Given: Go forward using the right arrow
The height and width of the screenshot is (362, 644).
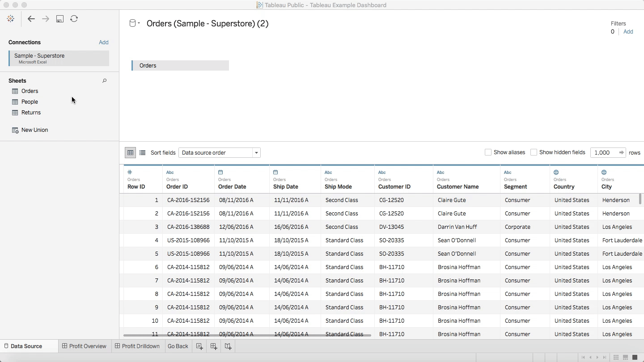Looking at the screenshot, I should click(x=45, y=19).
